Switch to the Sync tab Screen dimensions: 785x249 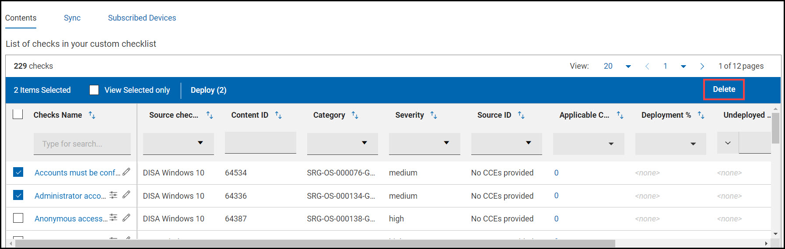[72, 18]
